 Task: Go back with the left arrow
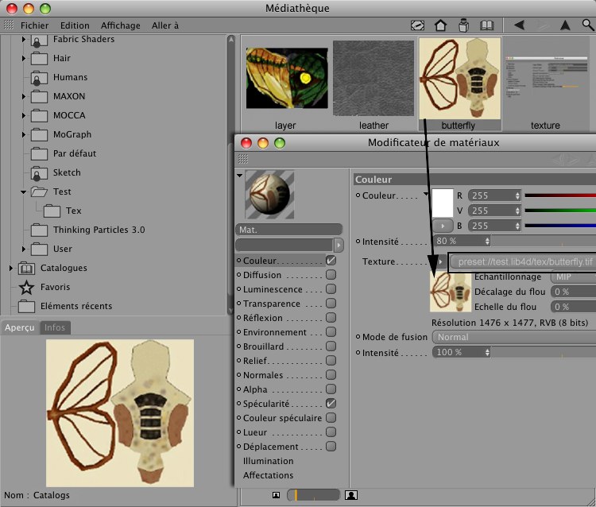pyautogui.click(x=519, y=25)
